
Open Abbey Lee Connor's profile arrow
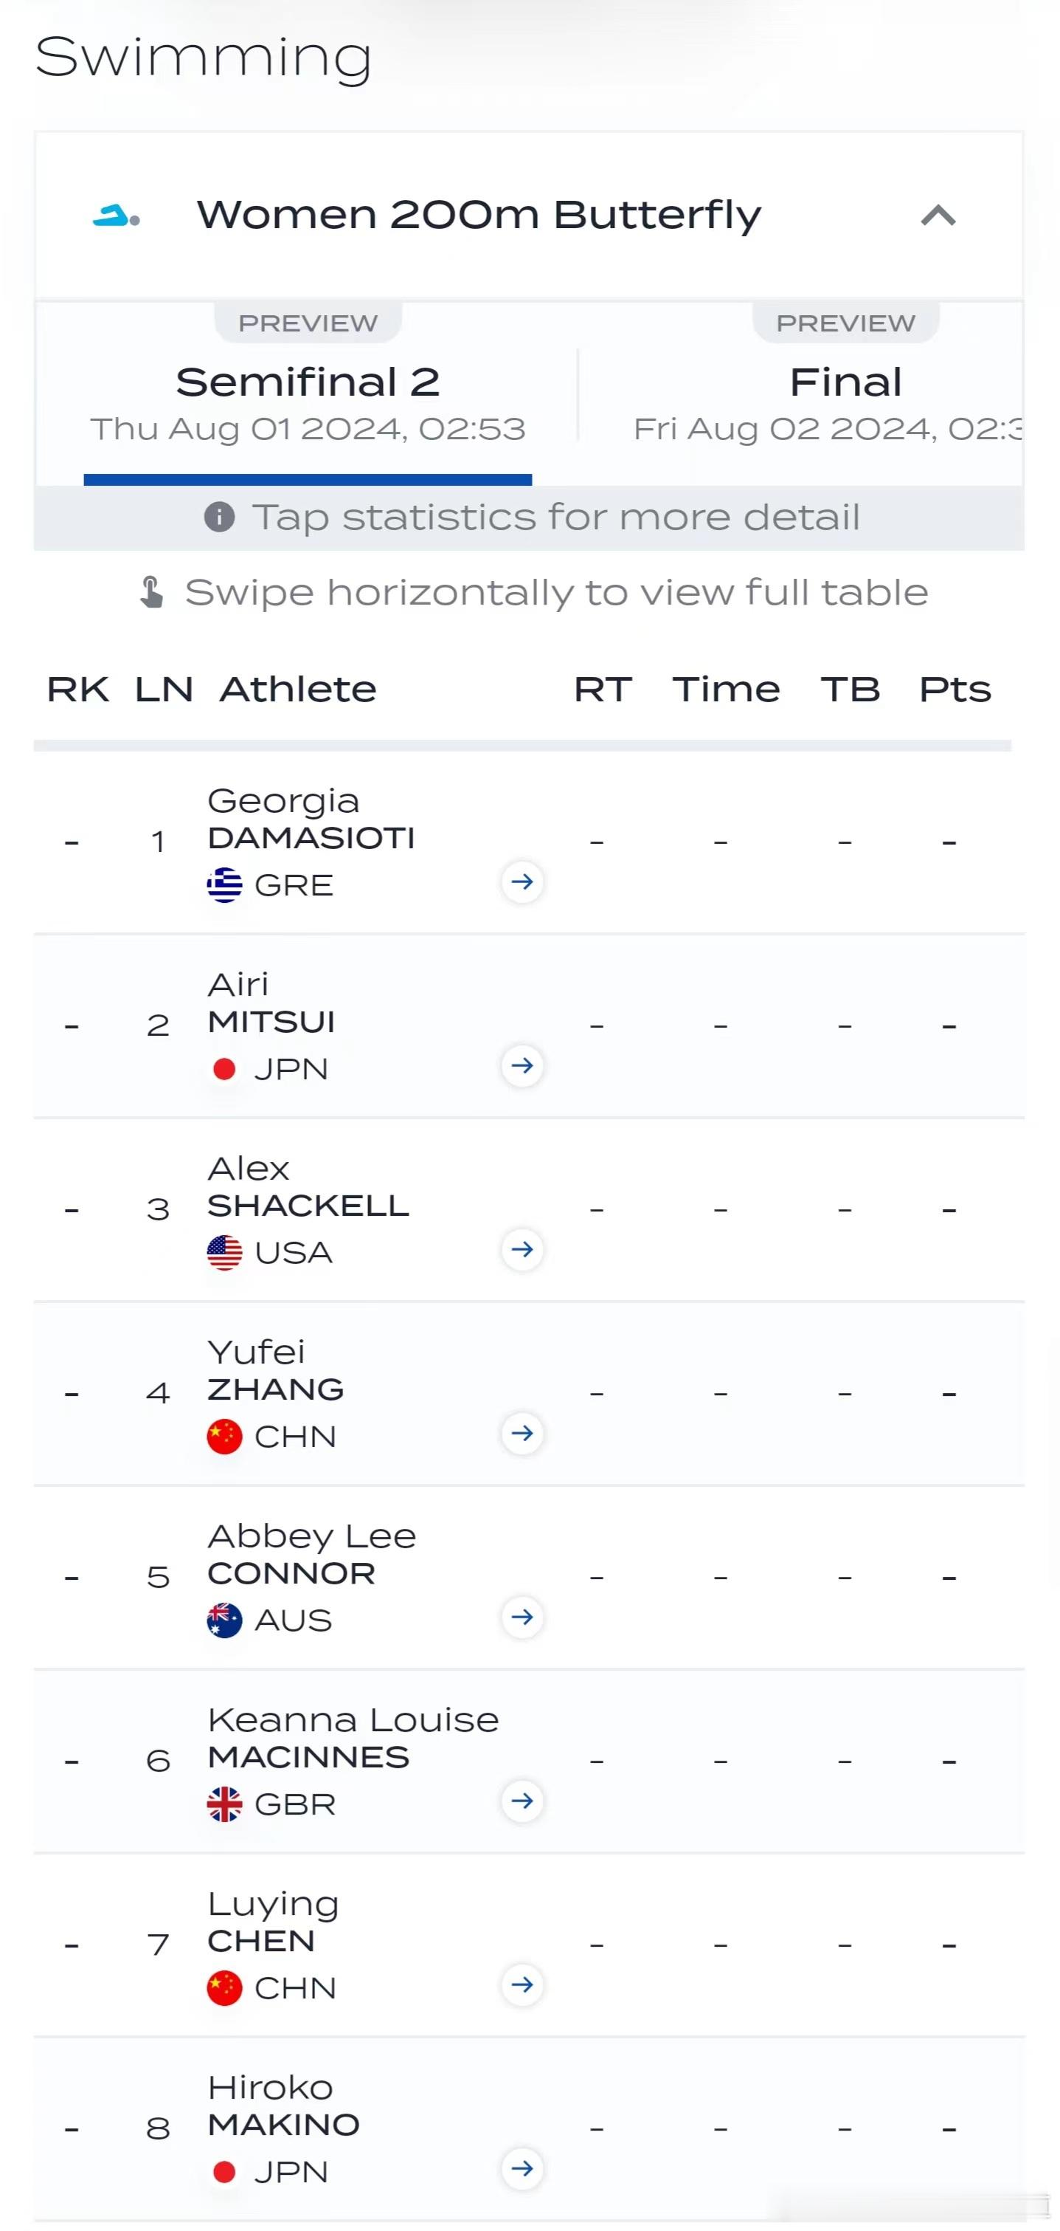point(522,1617)
